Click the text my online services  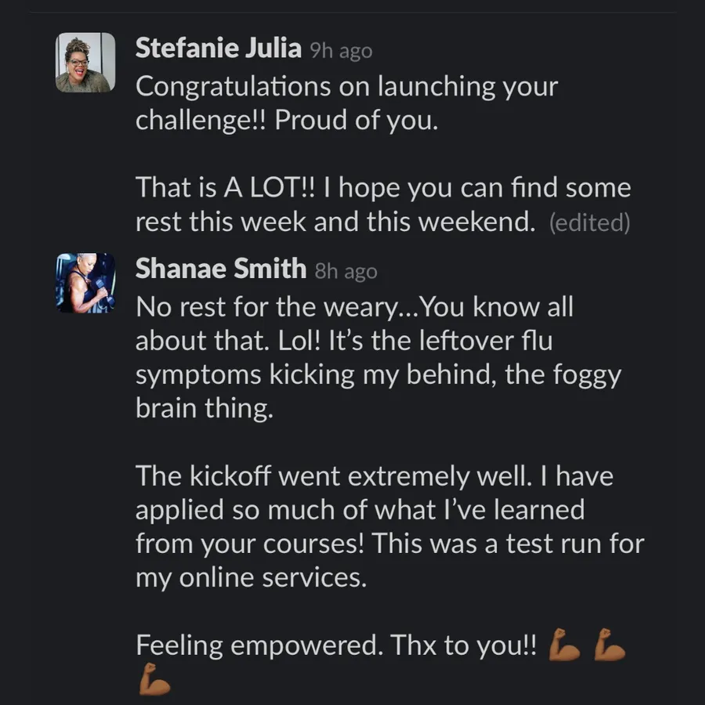[x=251, y=577]
